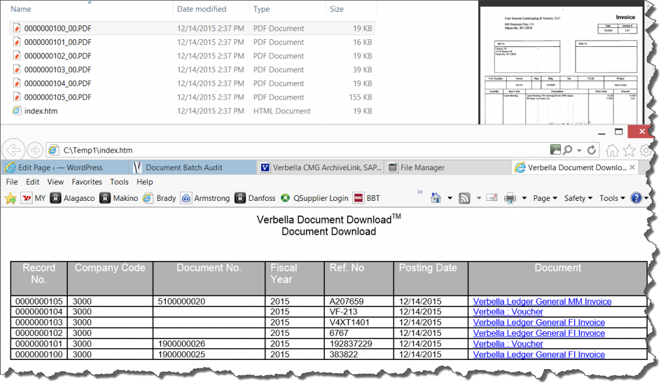The image size is (668, 390).
Task: Click the Help question mark icon
Action: click(638, 198)
